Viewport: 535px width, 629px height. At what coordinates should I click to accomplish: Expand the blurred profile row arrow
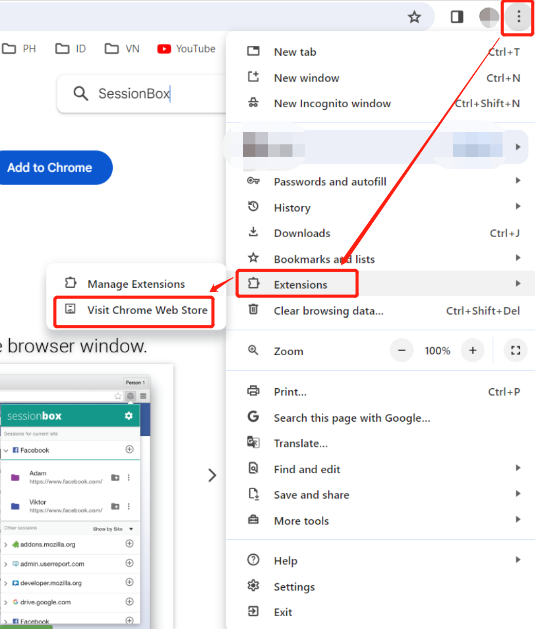518,147
